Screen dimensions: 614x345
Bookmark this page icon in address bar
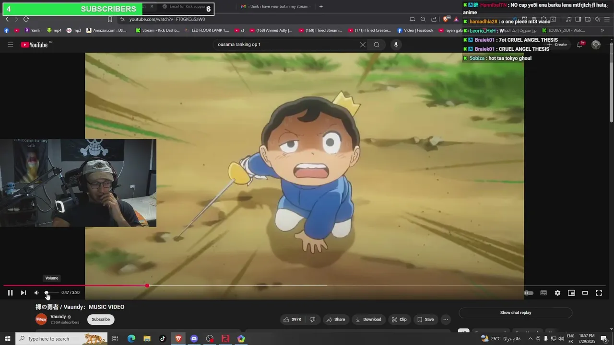[x=110, y=19]
